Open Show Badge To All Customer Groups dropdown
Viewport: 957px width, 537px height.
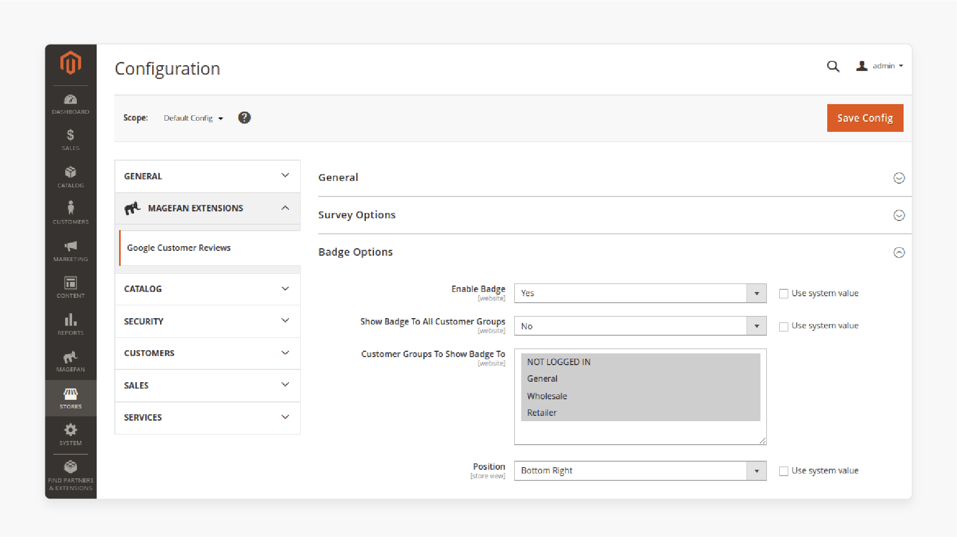click(640, 326)
